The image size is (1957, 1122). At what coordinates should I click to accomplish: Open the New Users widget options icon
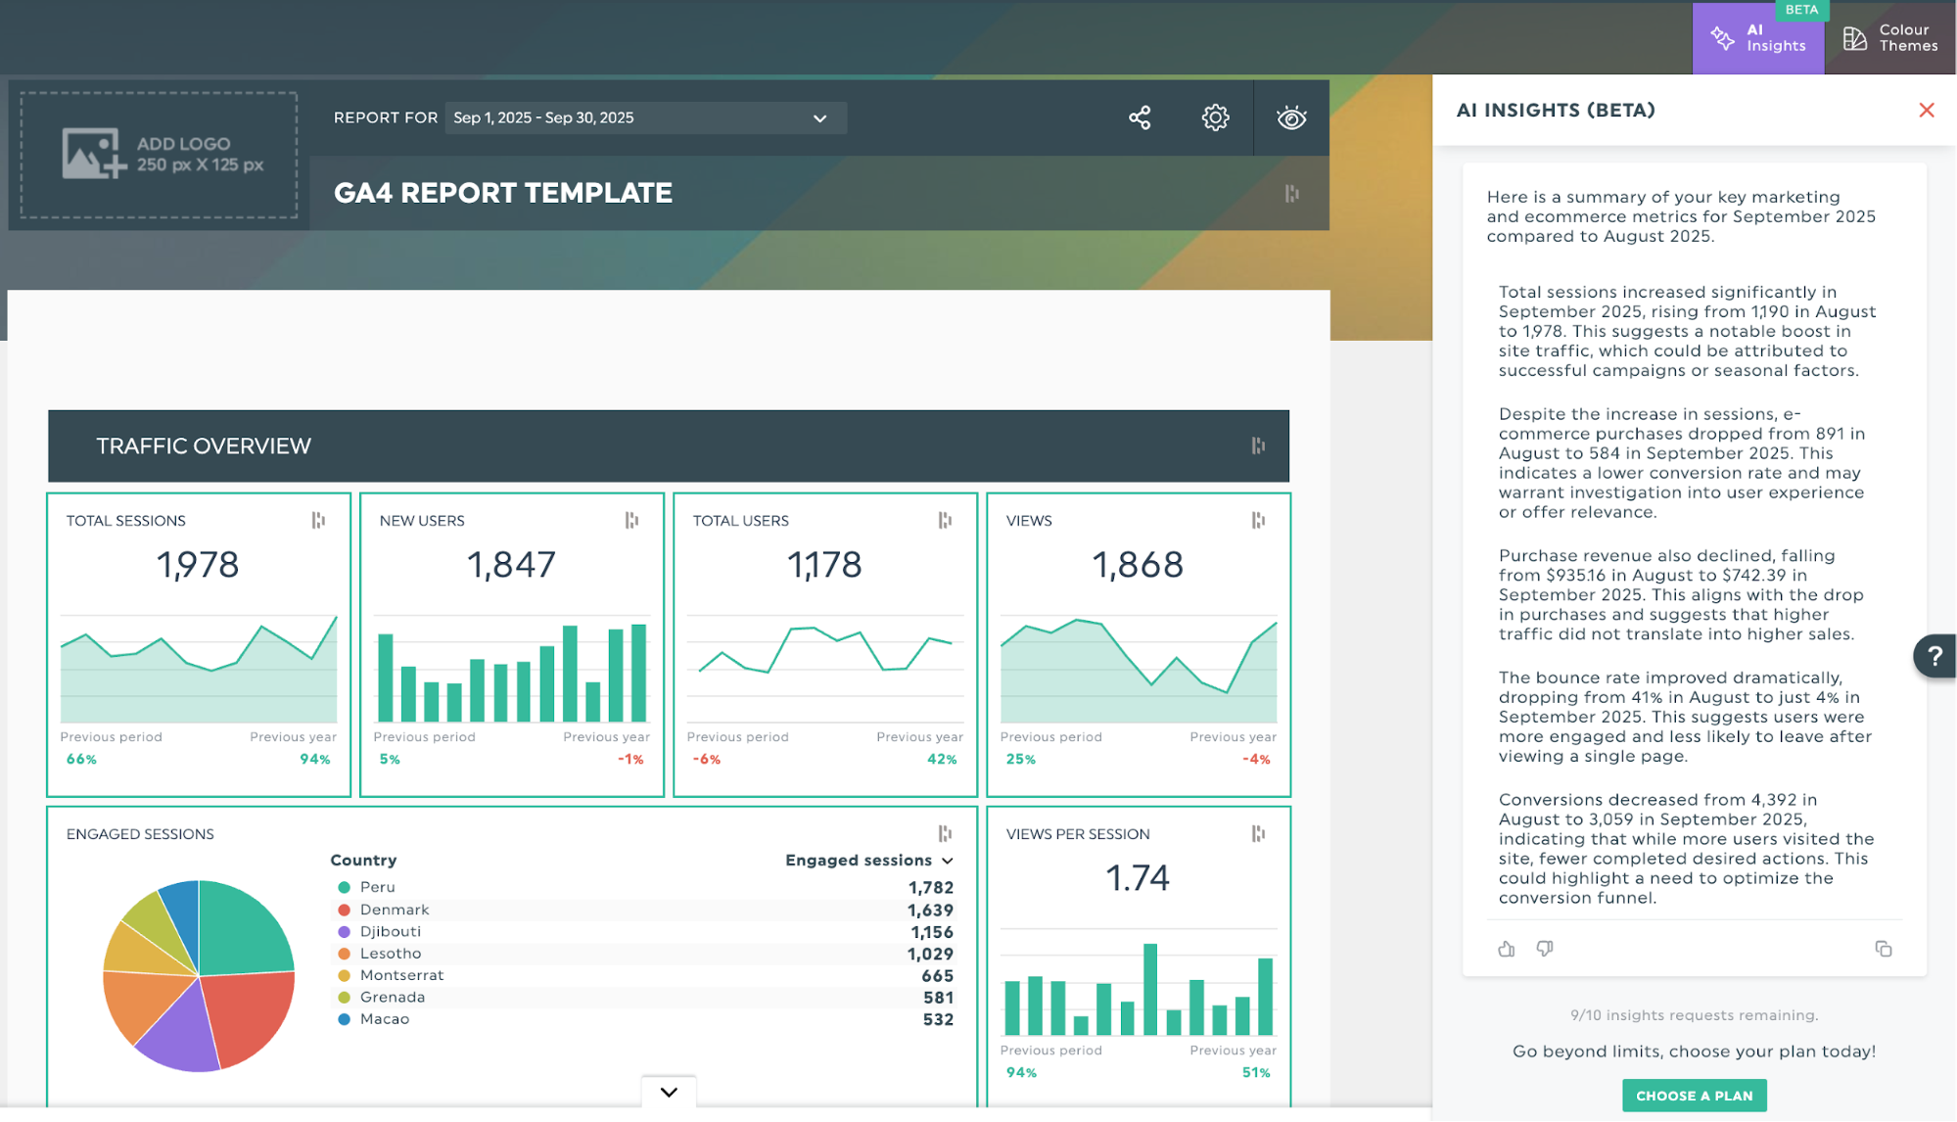(x=631, y=520)
